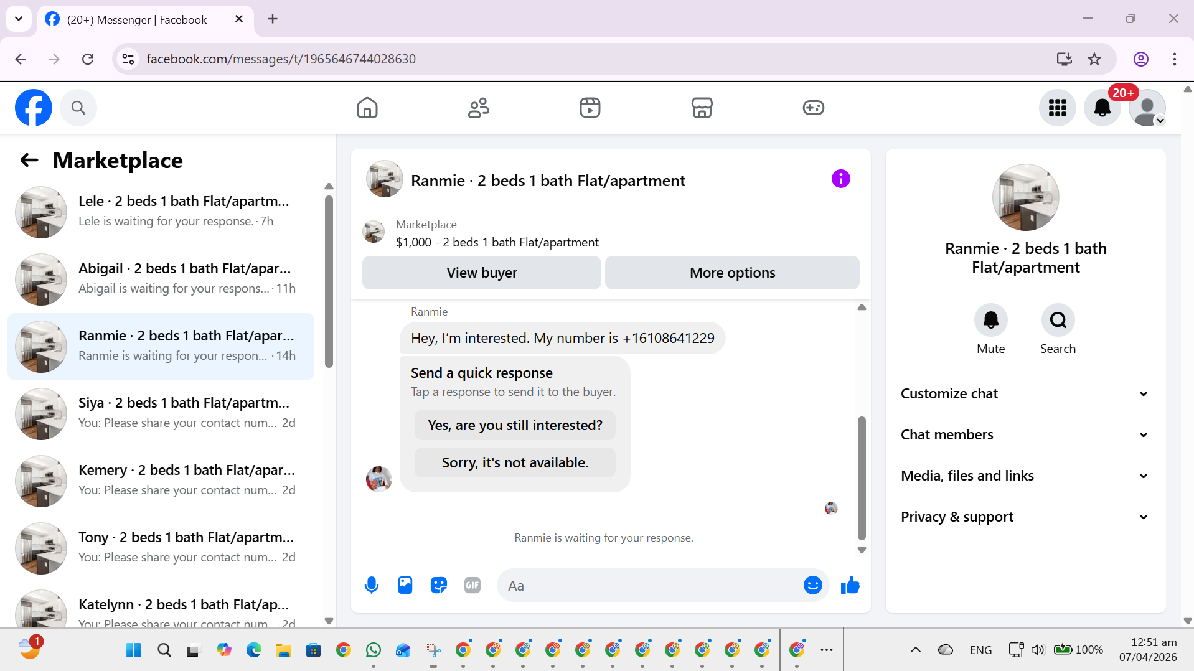Select the Ranmie conversation in the list

click(161, 347)
